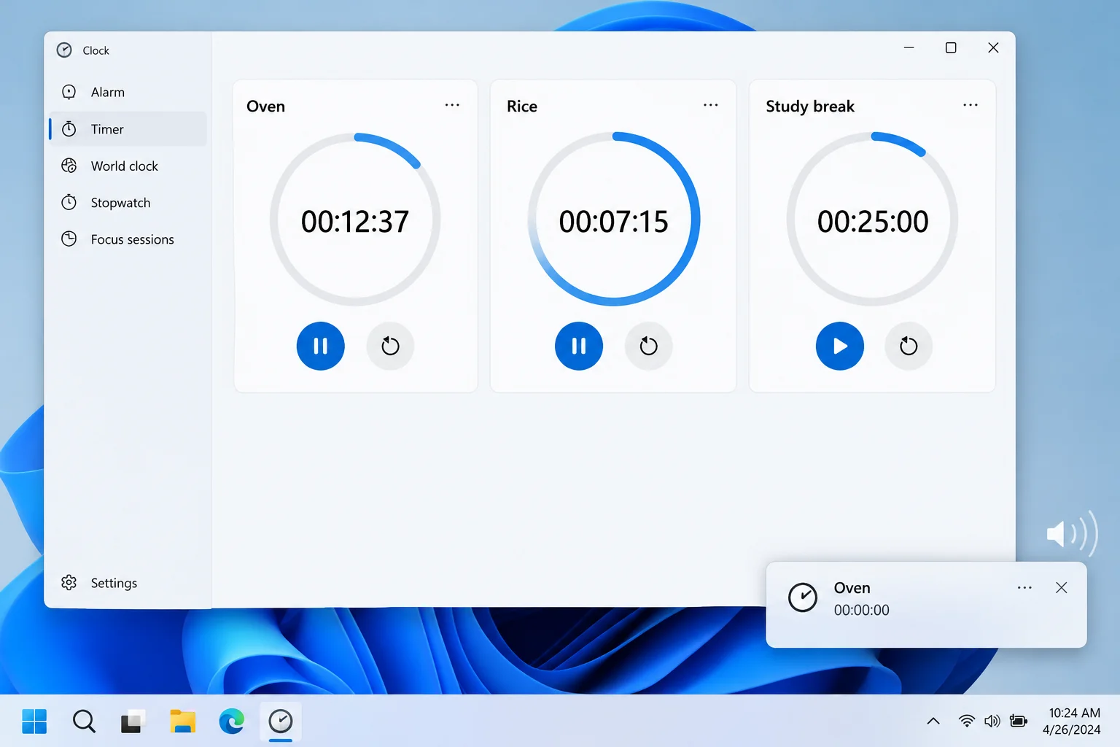This screenshot has width=1120, height=747.
Task: Click the Study break card title
Action: click(x=810, y=107)
